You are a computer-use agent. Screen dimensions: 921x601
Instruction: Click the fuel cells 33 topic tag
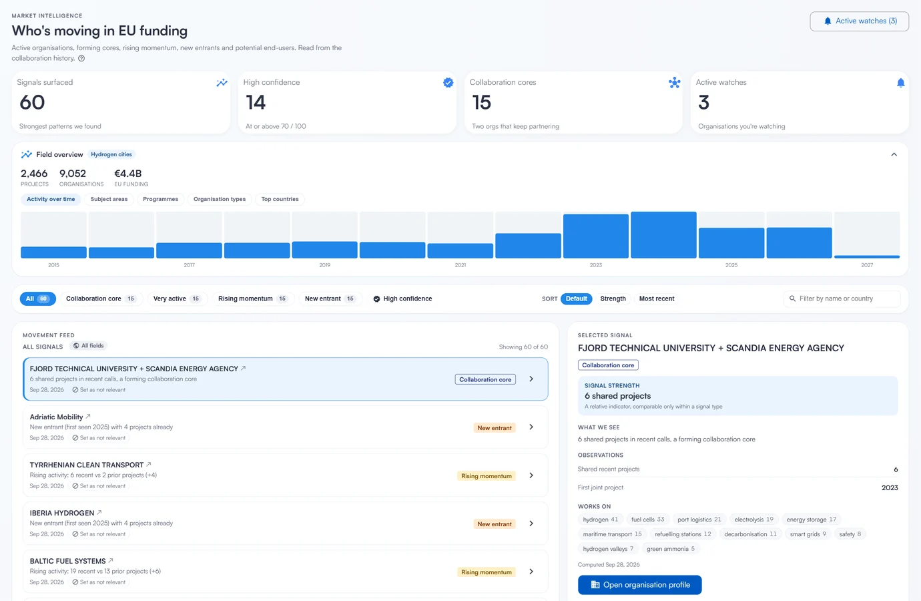[648, 520]
